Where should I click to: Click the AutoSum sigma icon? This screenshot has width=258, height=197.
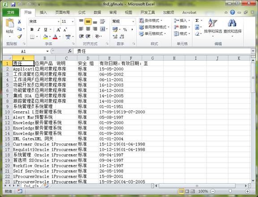pos(197,21)
